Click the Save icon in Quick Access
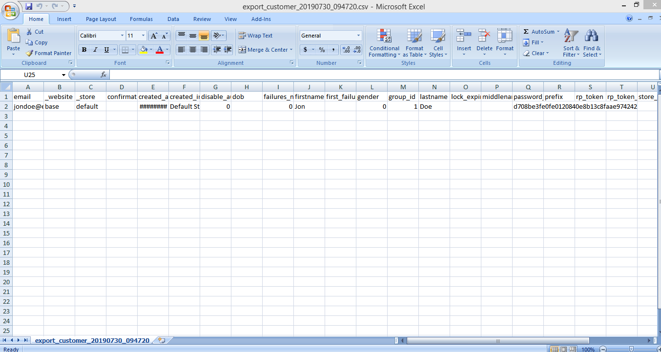The width and height of the screenshot is (661, 352). tap(29, 6)
